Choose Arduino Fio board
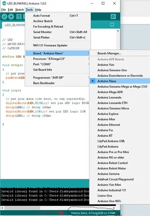 click(x=120, y=130)
